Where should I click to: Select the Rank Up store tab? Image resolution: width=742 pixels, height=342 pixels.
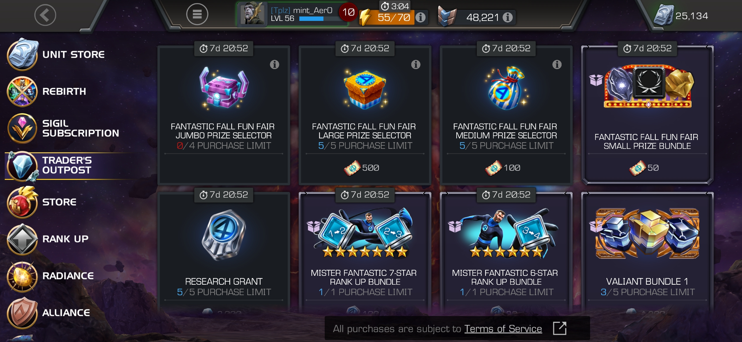48,239
